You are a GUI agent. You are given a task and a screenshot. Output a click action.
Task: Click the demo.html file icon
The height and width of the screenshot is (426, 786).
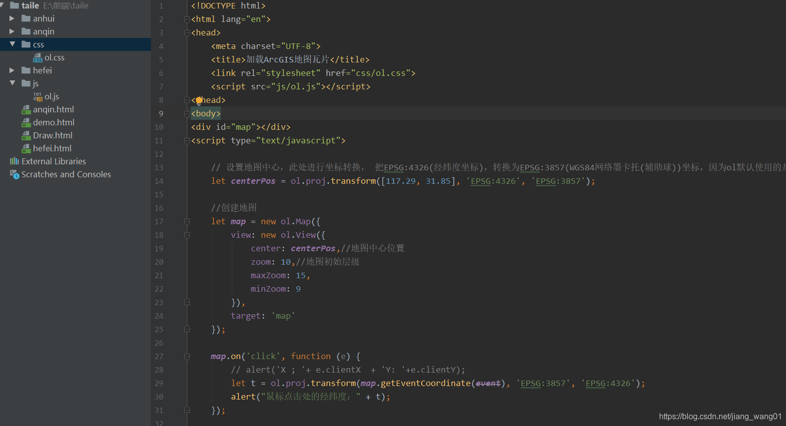pos(26,123)
